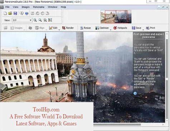Click the Images workflow button

click(16, 28)
